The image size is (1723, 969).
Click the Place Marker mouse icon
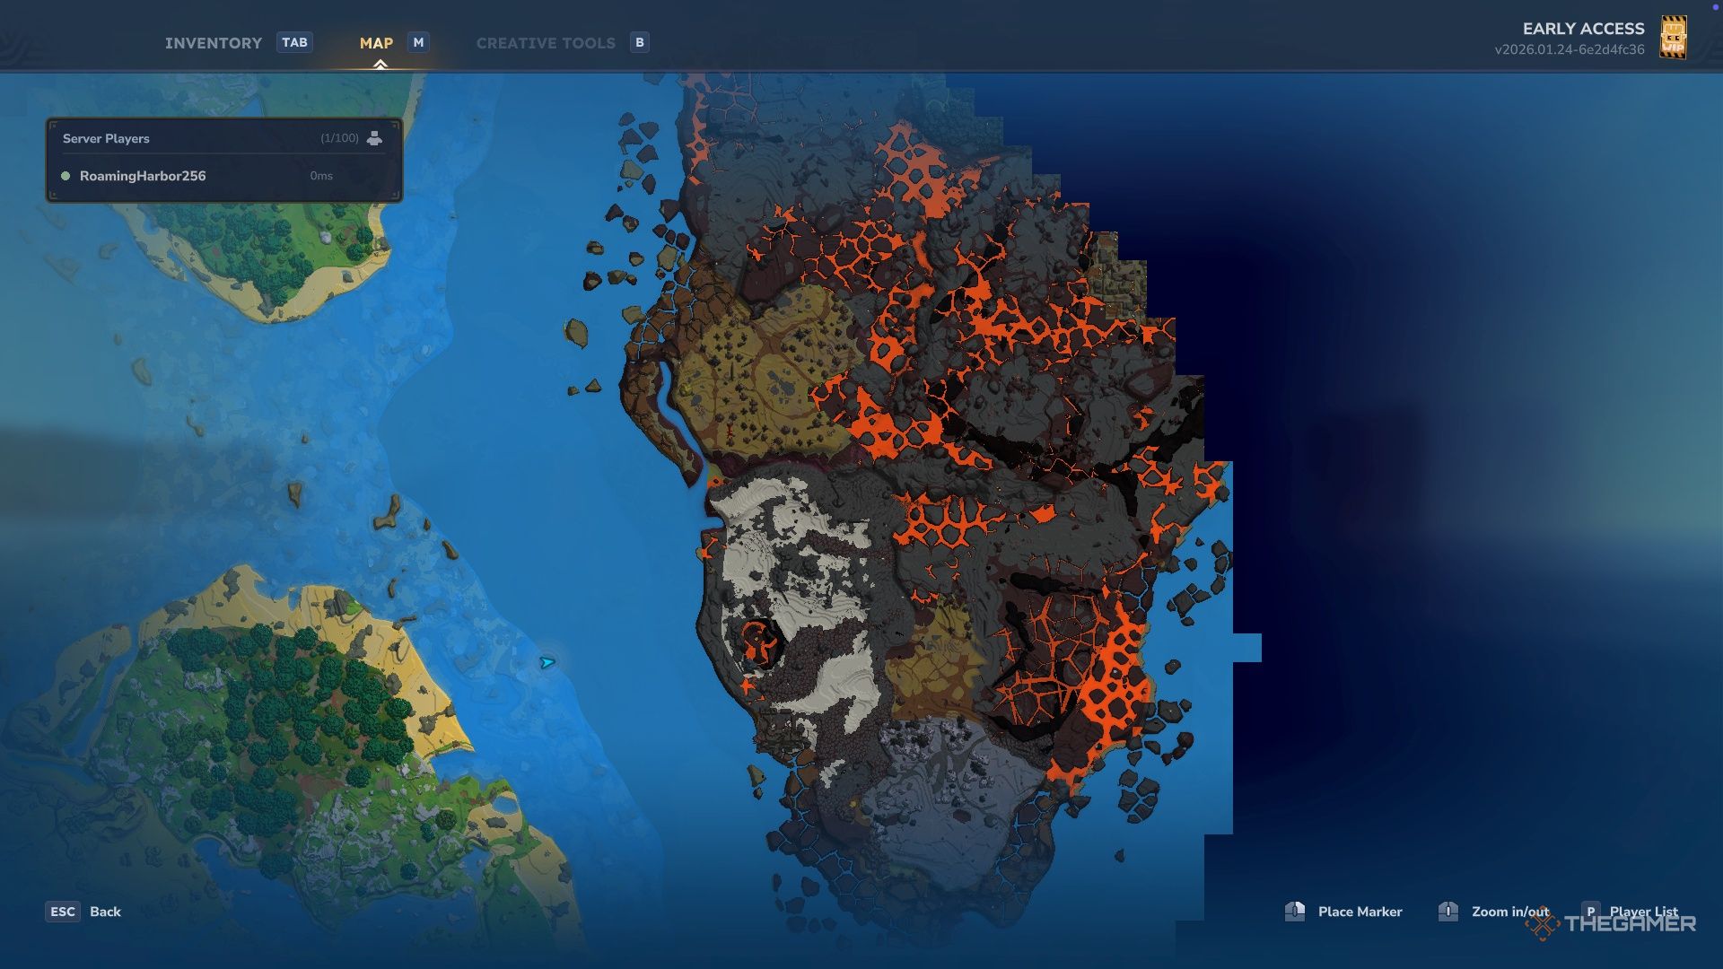pos(1295,912)
